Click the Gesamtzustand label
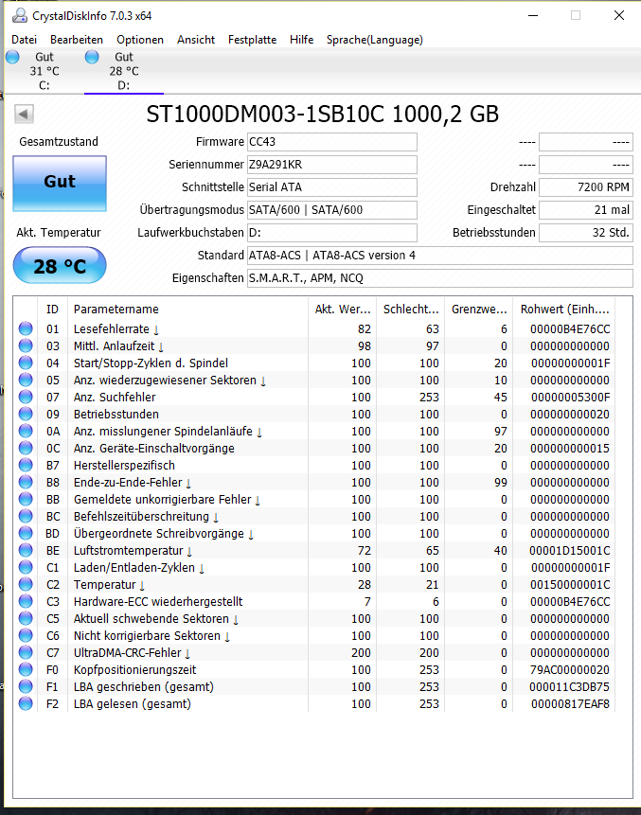 pos(59,142)
